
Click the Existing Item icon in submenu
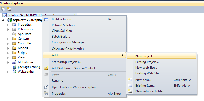click(130, 85)
